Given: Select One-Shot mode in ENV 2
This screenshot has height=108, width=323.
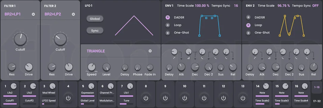Looking at the screenshot, I should tap(249, 33).
